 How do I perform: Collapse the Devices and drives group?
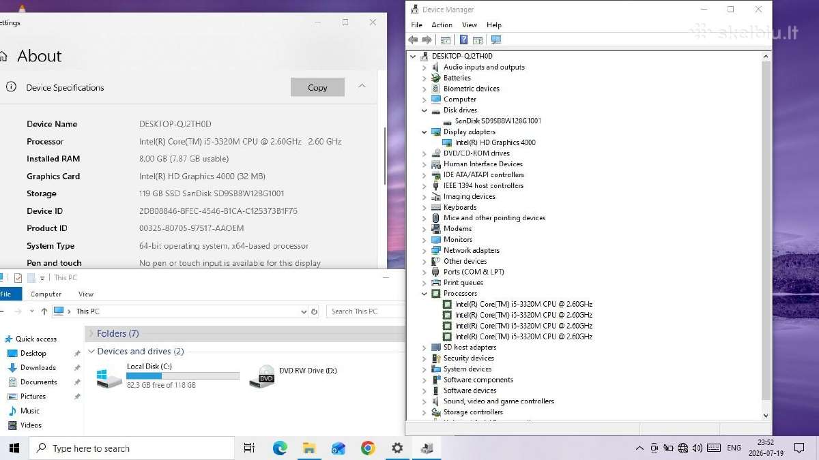coord(90,352)
